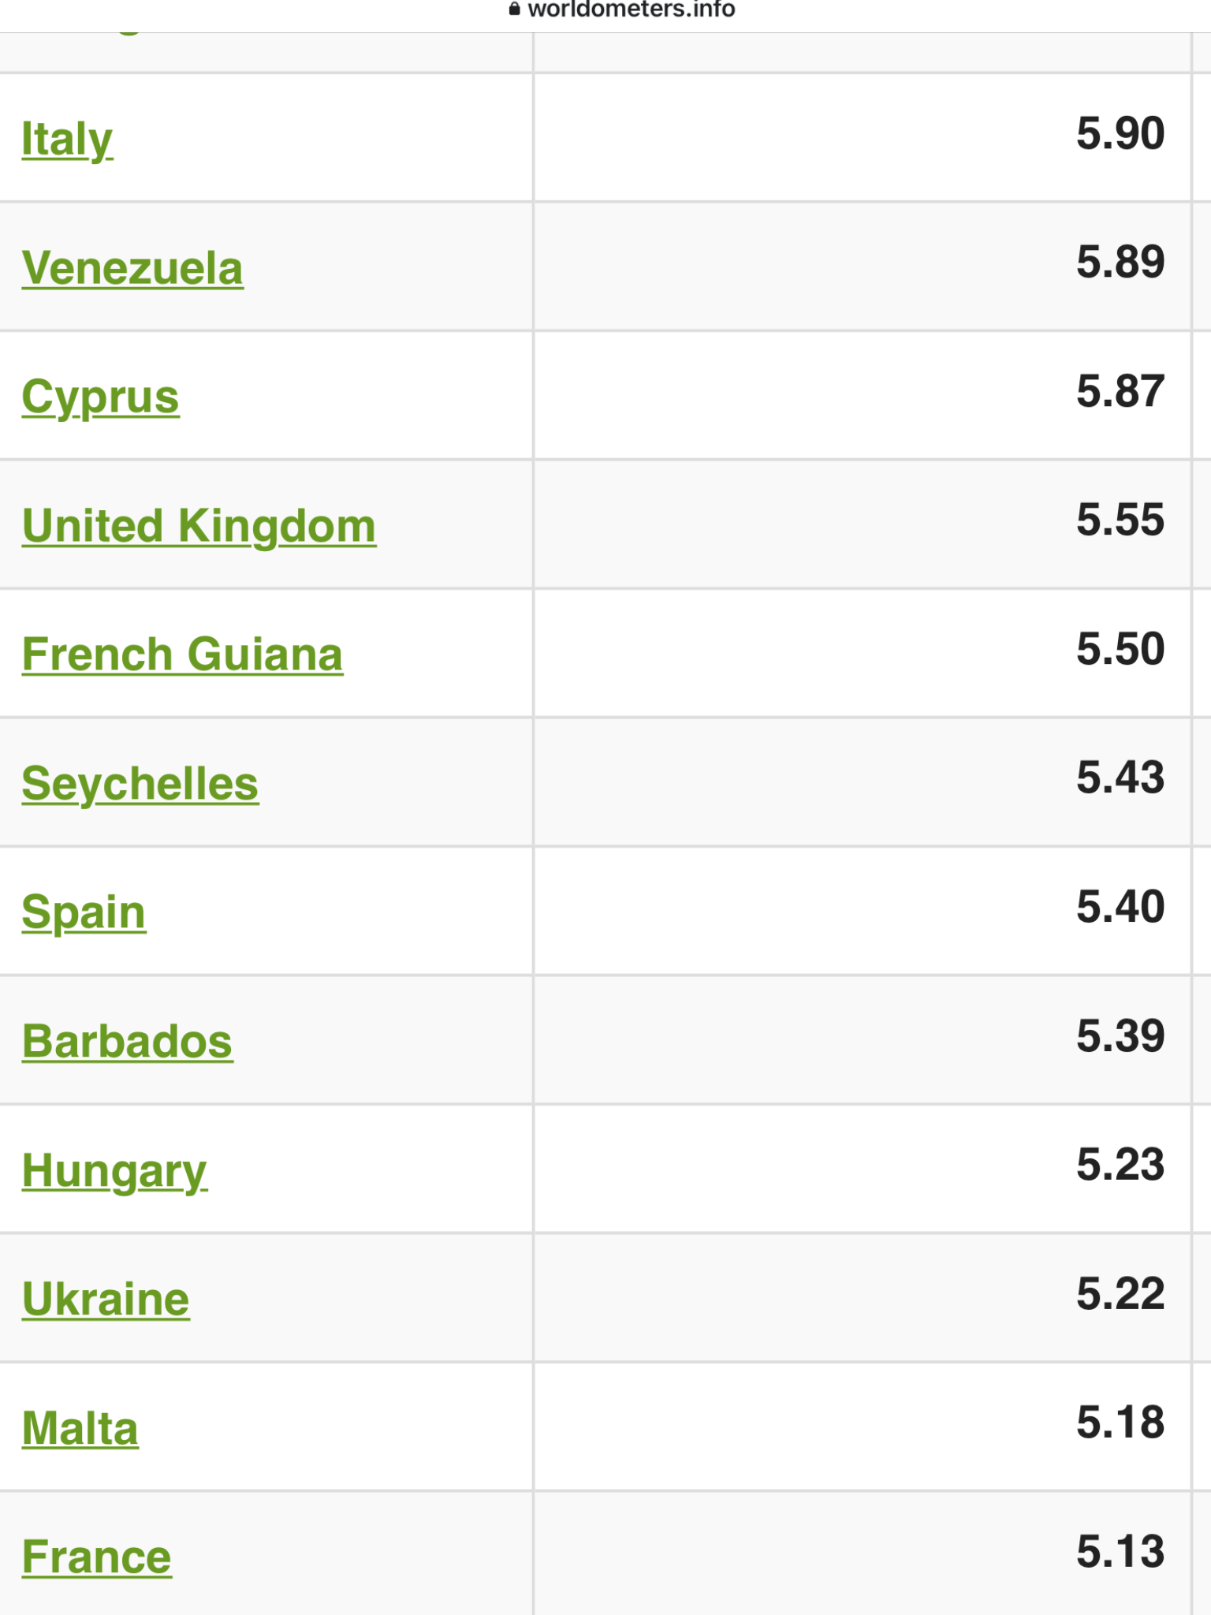Open the France country link
This screenshot has width=1211, height=1615.
coord(96,1557)
